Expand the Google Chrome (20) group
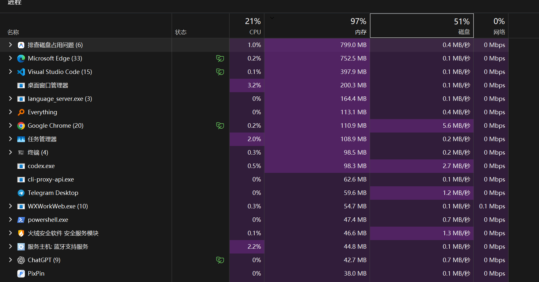Image resolution: width=539 pixels, height=282 pixels. (10, 125)
